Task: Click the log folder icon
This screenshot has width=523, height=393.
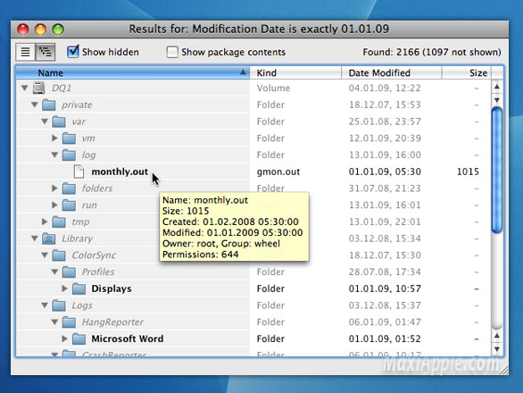Action: (x=69, y=155)
